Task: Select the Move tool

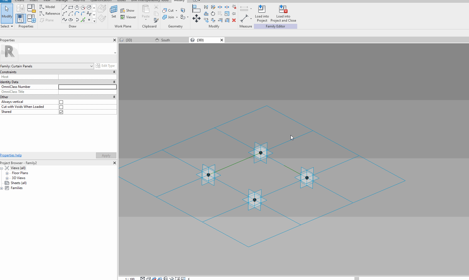Action: (196, 19)
